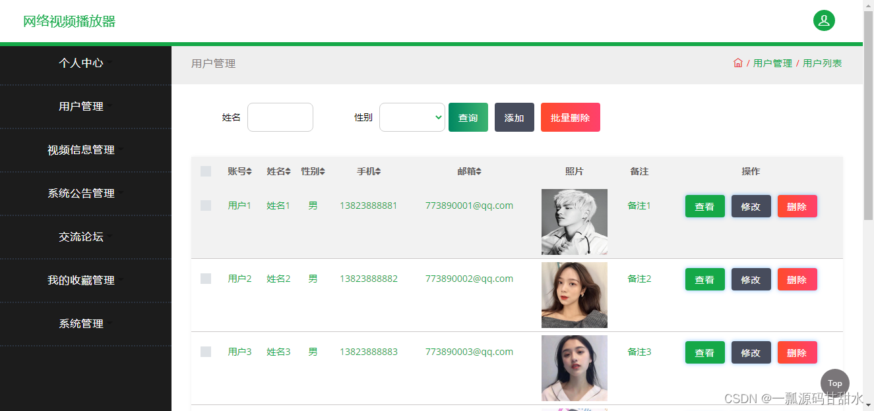Click scrollbar down arrow at bottom right

coord(868,405)
